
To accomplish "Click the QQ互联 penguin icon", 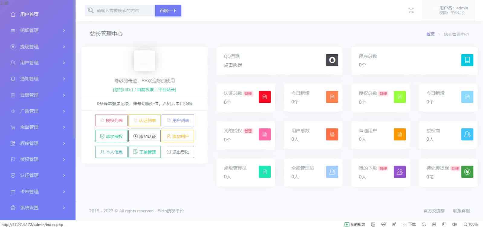I will pos(332,60).
